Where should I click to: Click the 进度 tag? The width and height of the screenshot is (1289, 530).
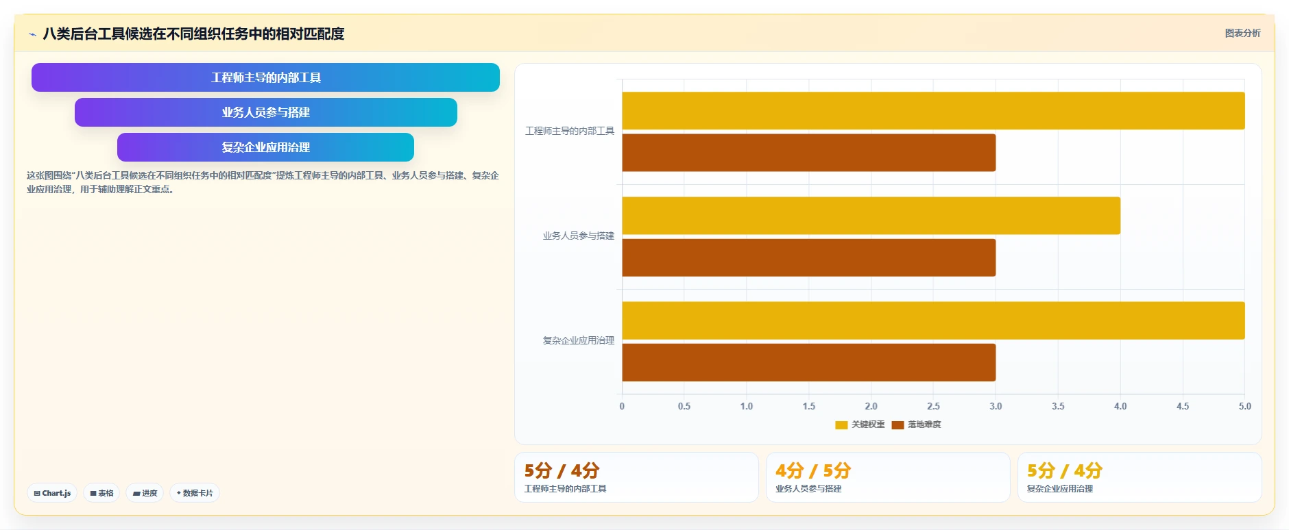click(145, 493)
